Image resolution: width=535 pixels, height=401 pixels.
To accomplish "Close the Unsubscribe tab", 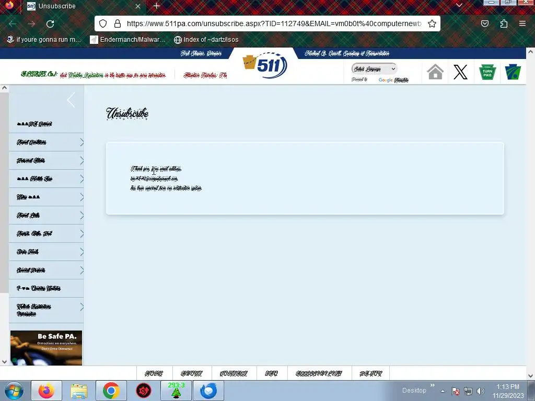I will tap(138, 6).
